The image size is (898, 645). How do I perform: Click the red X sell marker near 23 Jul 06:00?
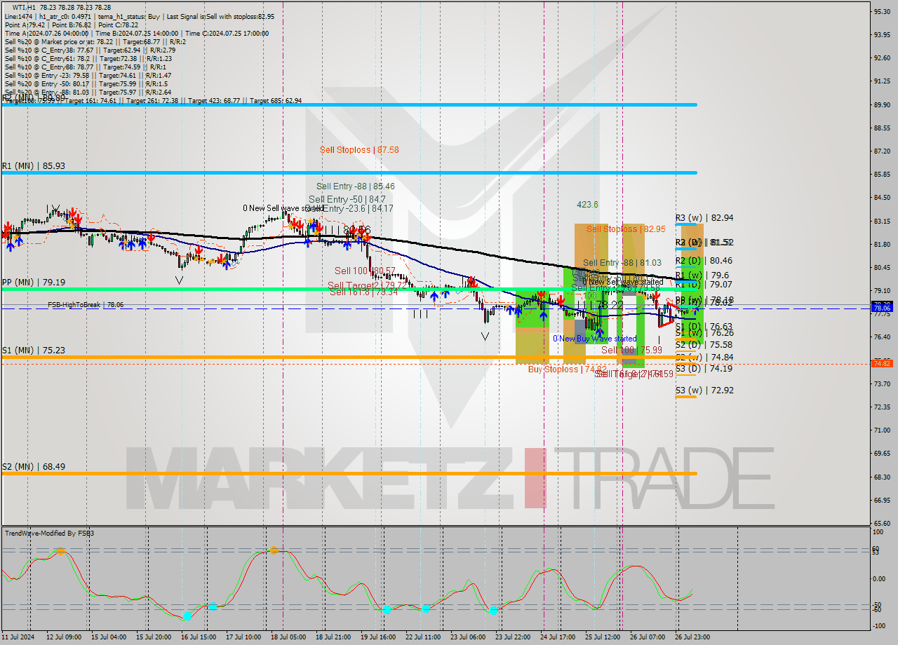click(x=472, y=280)
